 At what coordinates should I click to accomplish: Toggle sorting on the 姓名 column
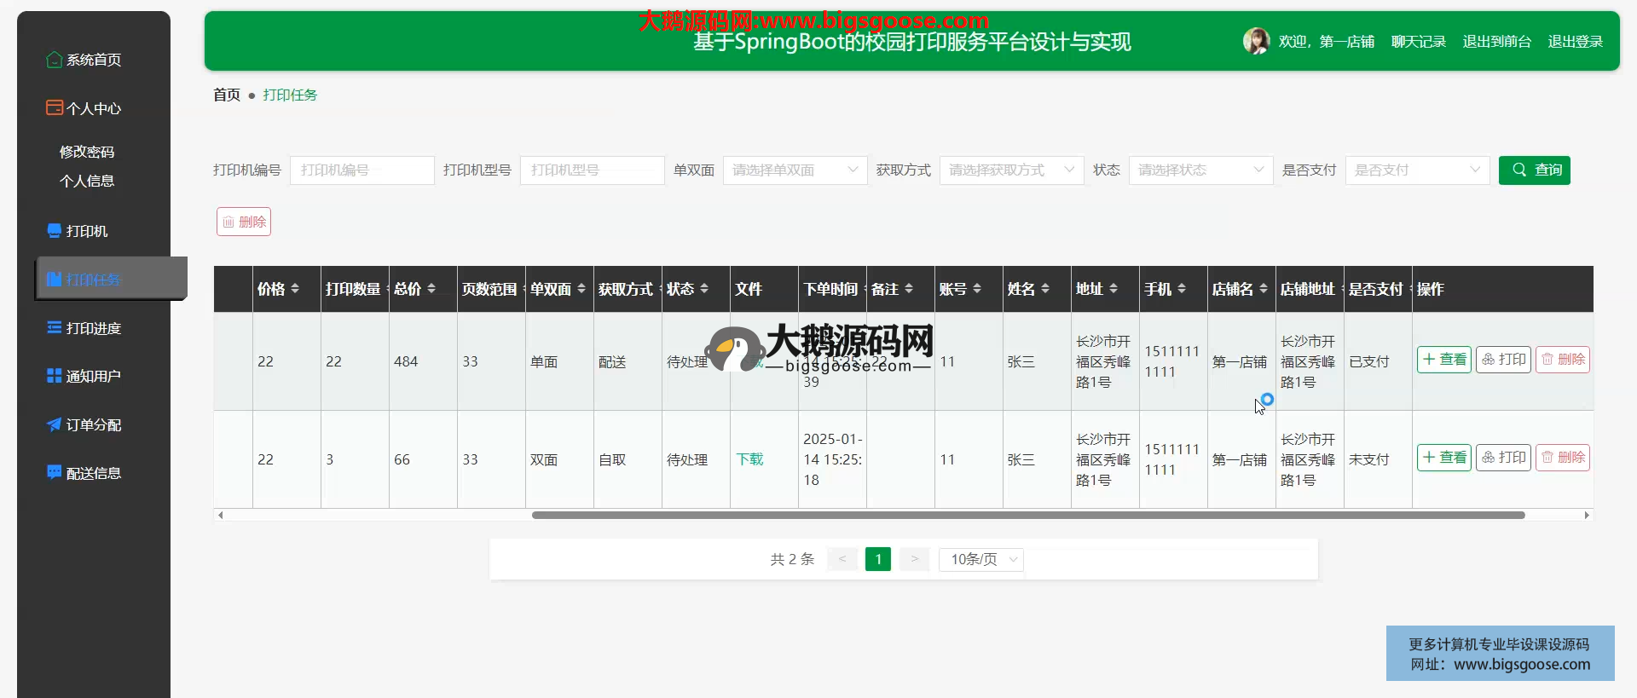(x=1045, y=289)
